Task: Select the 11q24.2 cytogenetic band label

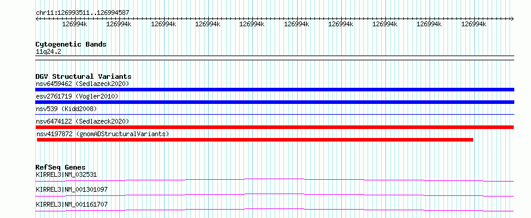Action: tap(48, 52)
